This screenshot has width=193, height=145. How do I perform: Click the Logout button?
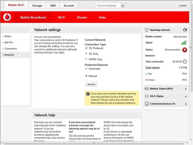click(x=183, y=5)
